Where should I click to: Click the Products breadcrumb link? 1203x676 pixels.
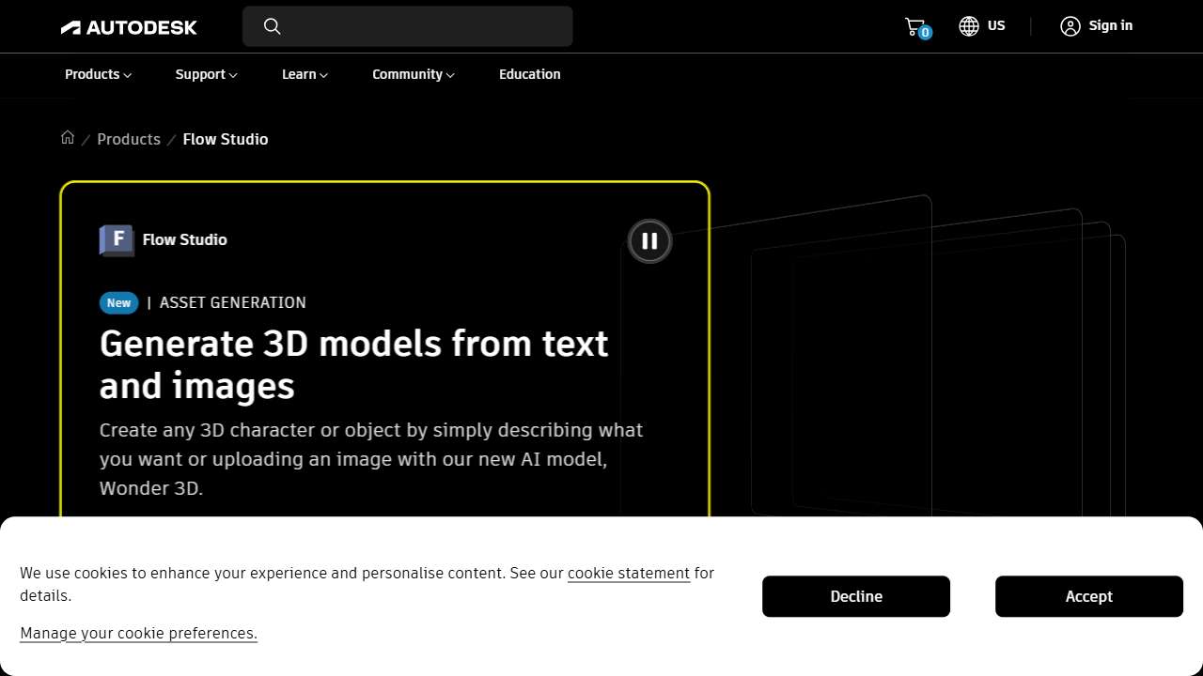[129, 139]
